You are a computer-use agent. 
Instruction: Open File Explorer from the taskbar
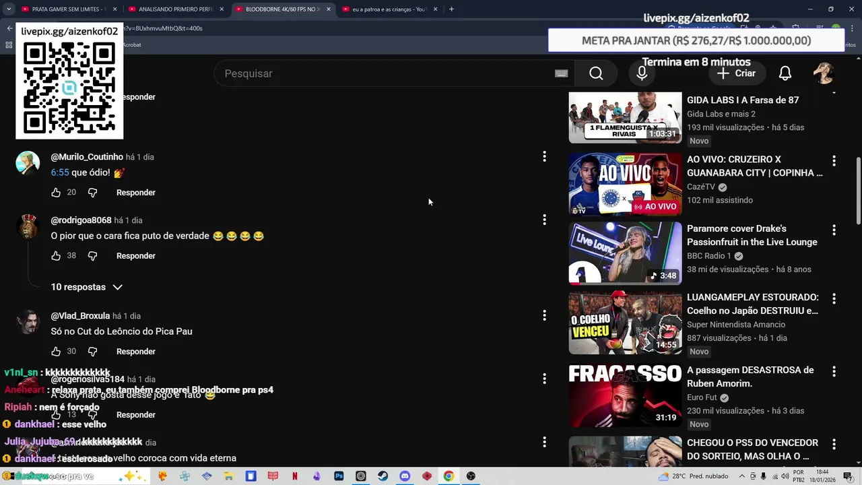[228, 476]
